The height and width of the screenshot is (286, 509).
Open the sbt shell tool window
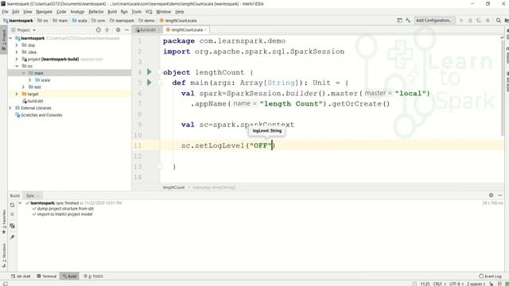21,276
